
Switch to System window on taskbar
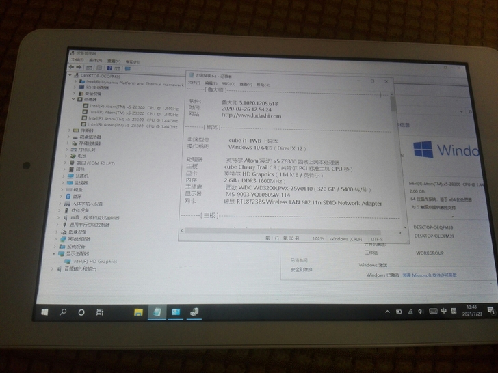tap(176, 312)
